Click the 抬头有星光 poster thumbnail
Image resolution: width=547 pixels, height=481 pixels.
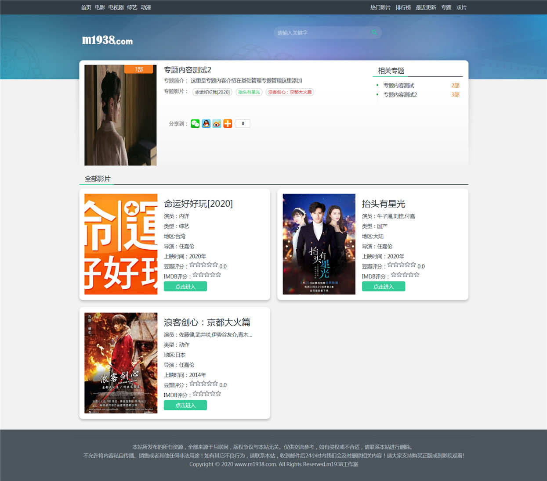point(319,244)
